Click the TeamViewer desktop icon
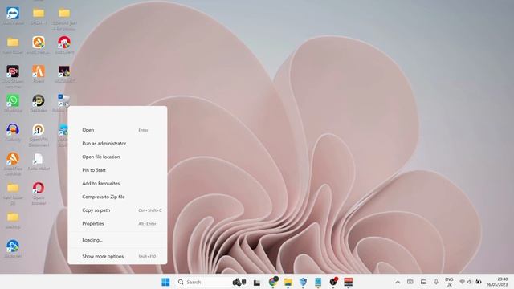514x289 pixels. click(x=13, y=14)
